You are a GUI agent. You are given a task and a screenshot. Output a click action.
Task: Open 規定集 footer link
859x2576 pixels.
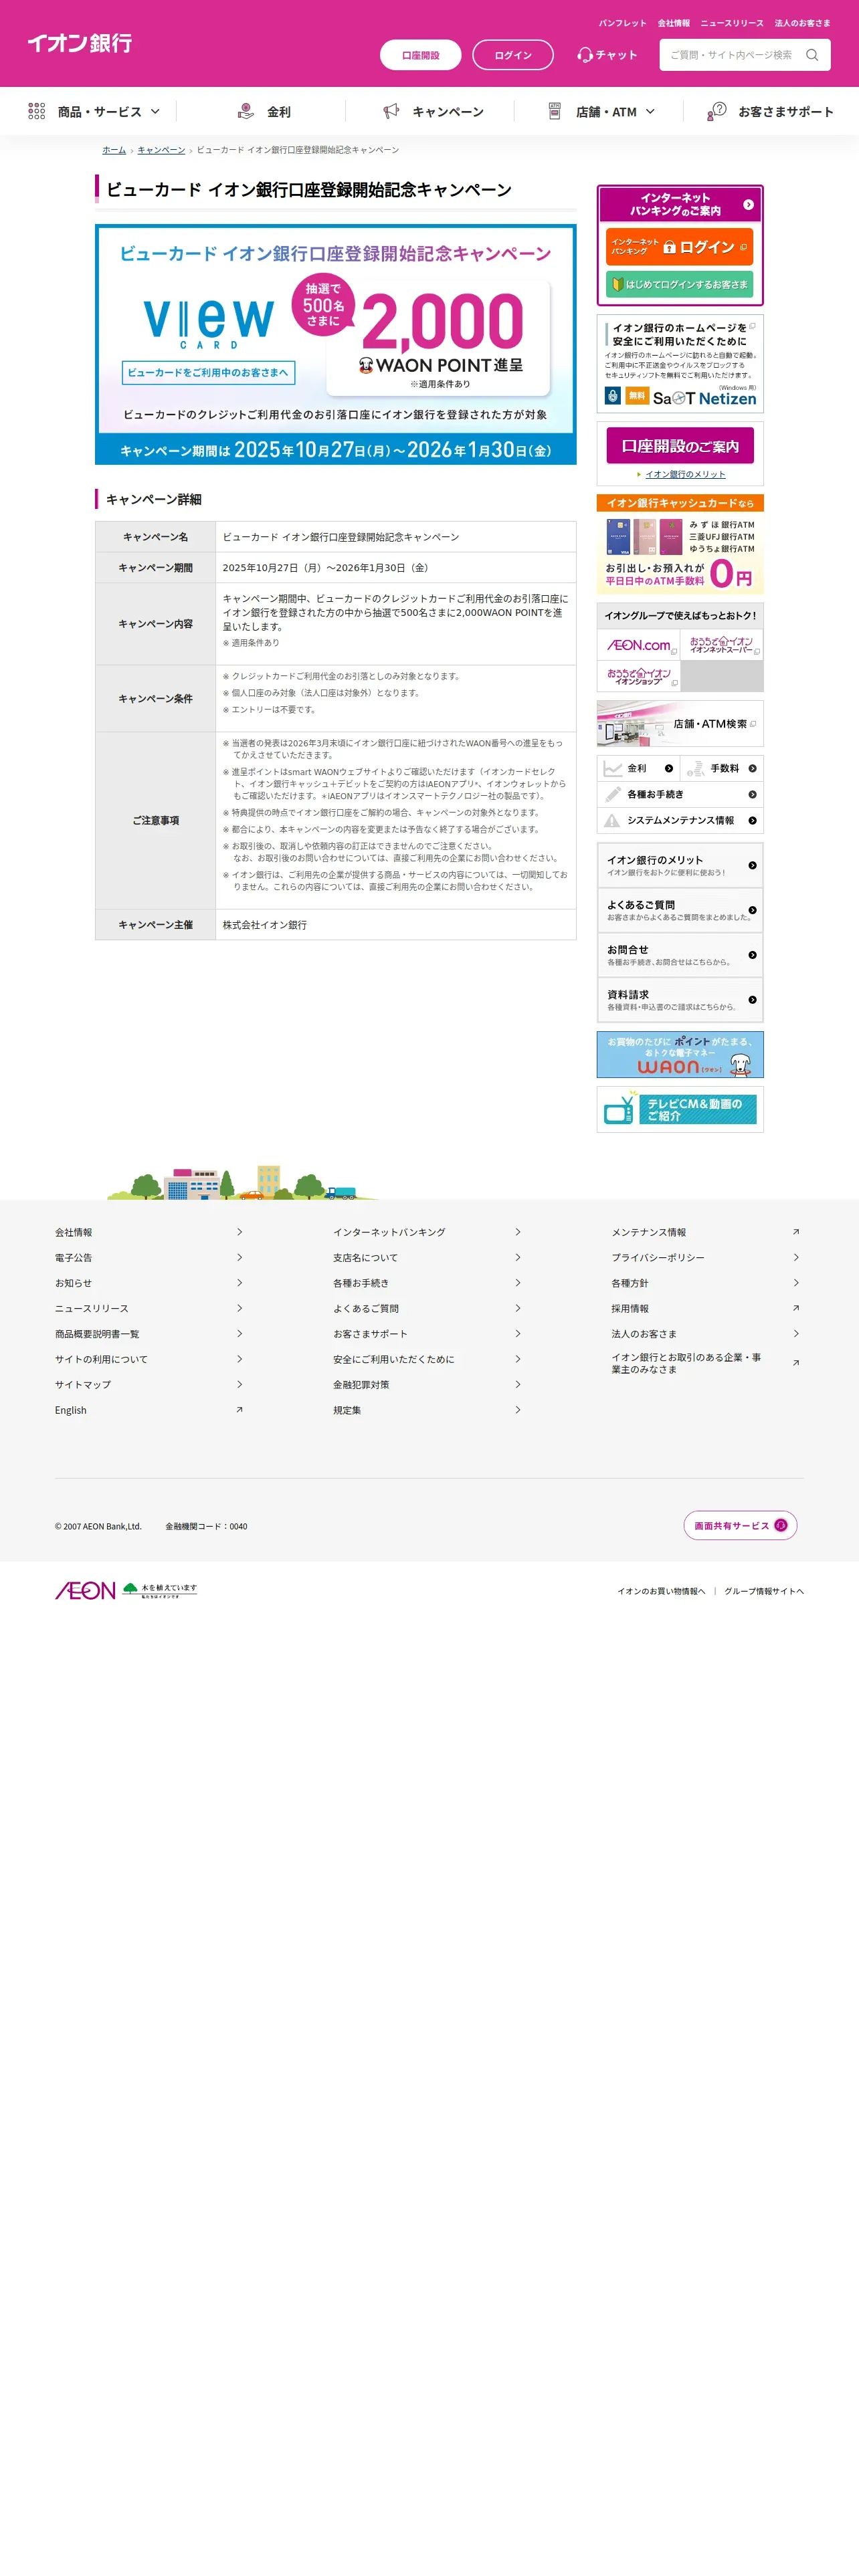click(347, 1410)
